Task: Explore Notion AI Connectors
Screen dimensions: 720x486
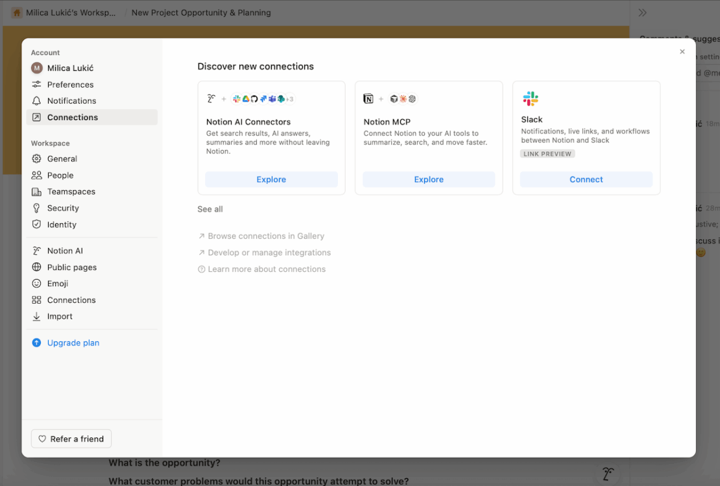Action: [270, 179]
